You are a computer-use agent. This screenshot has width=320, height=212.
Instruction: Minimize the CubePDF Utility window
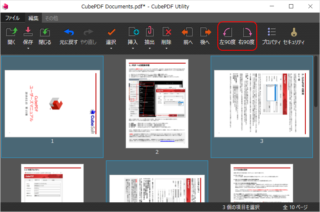[x=272, y=6]
